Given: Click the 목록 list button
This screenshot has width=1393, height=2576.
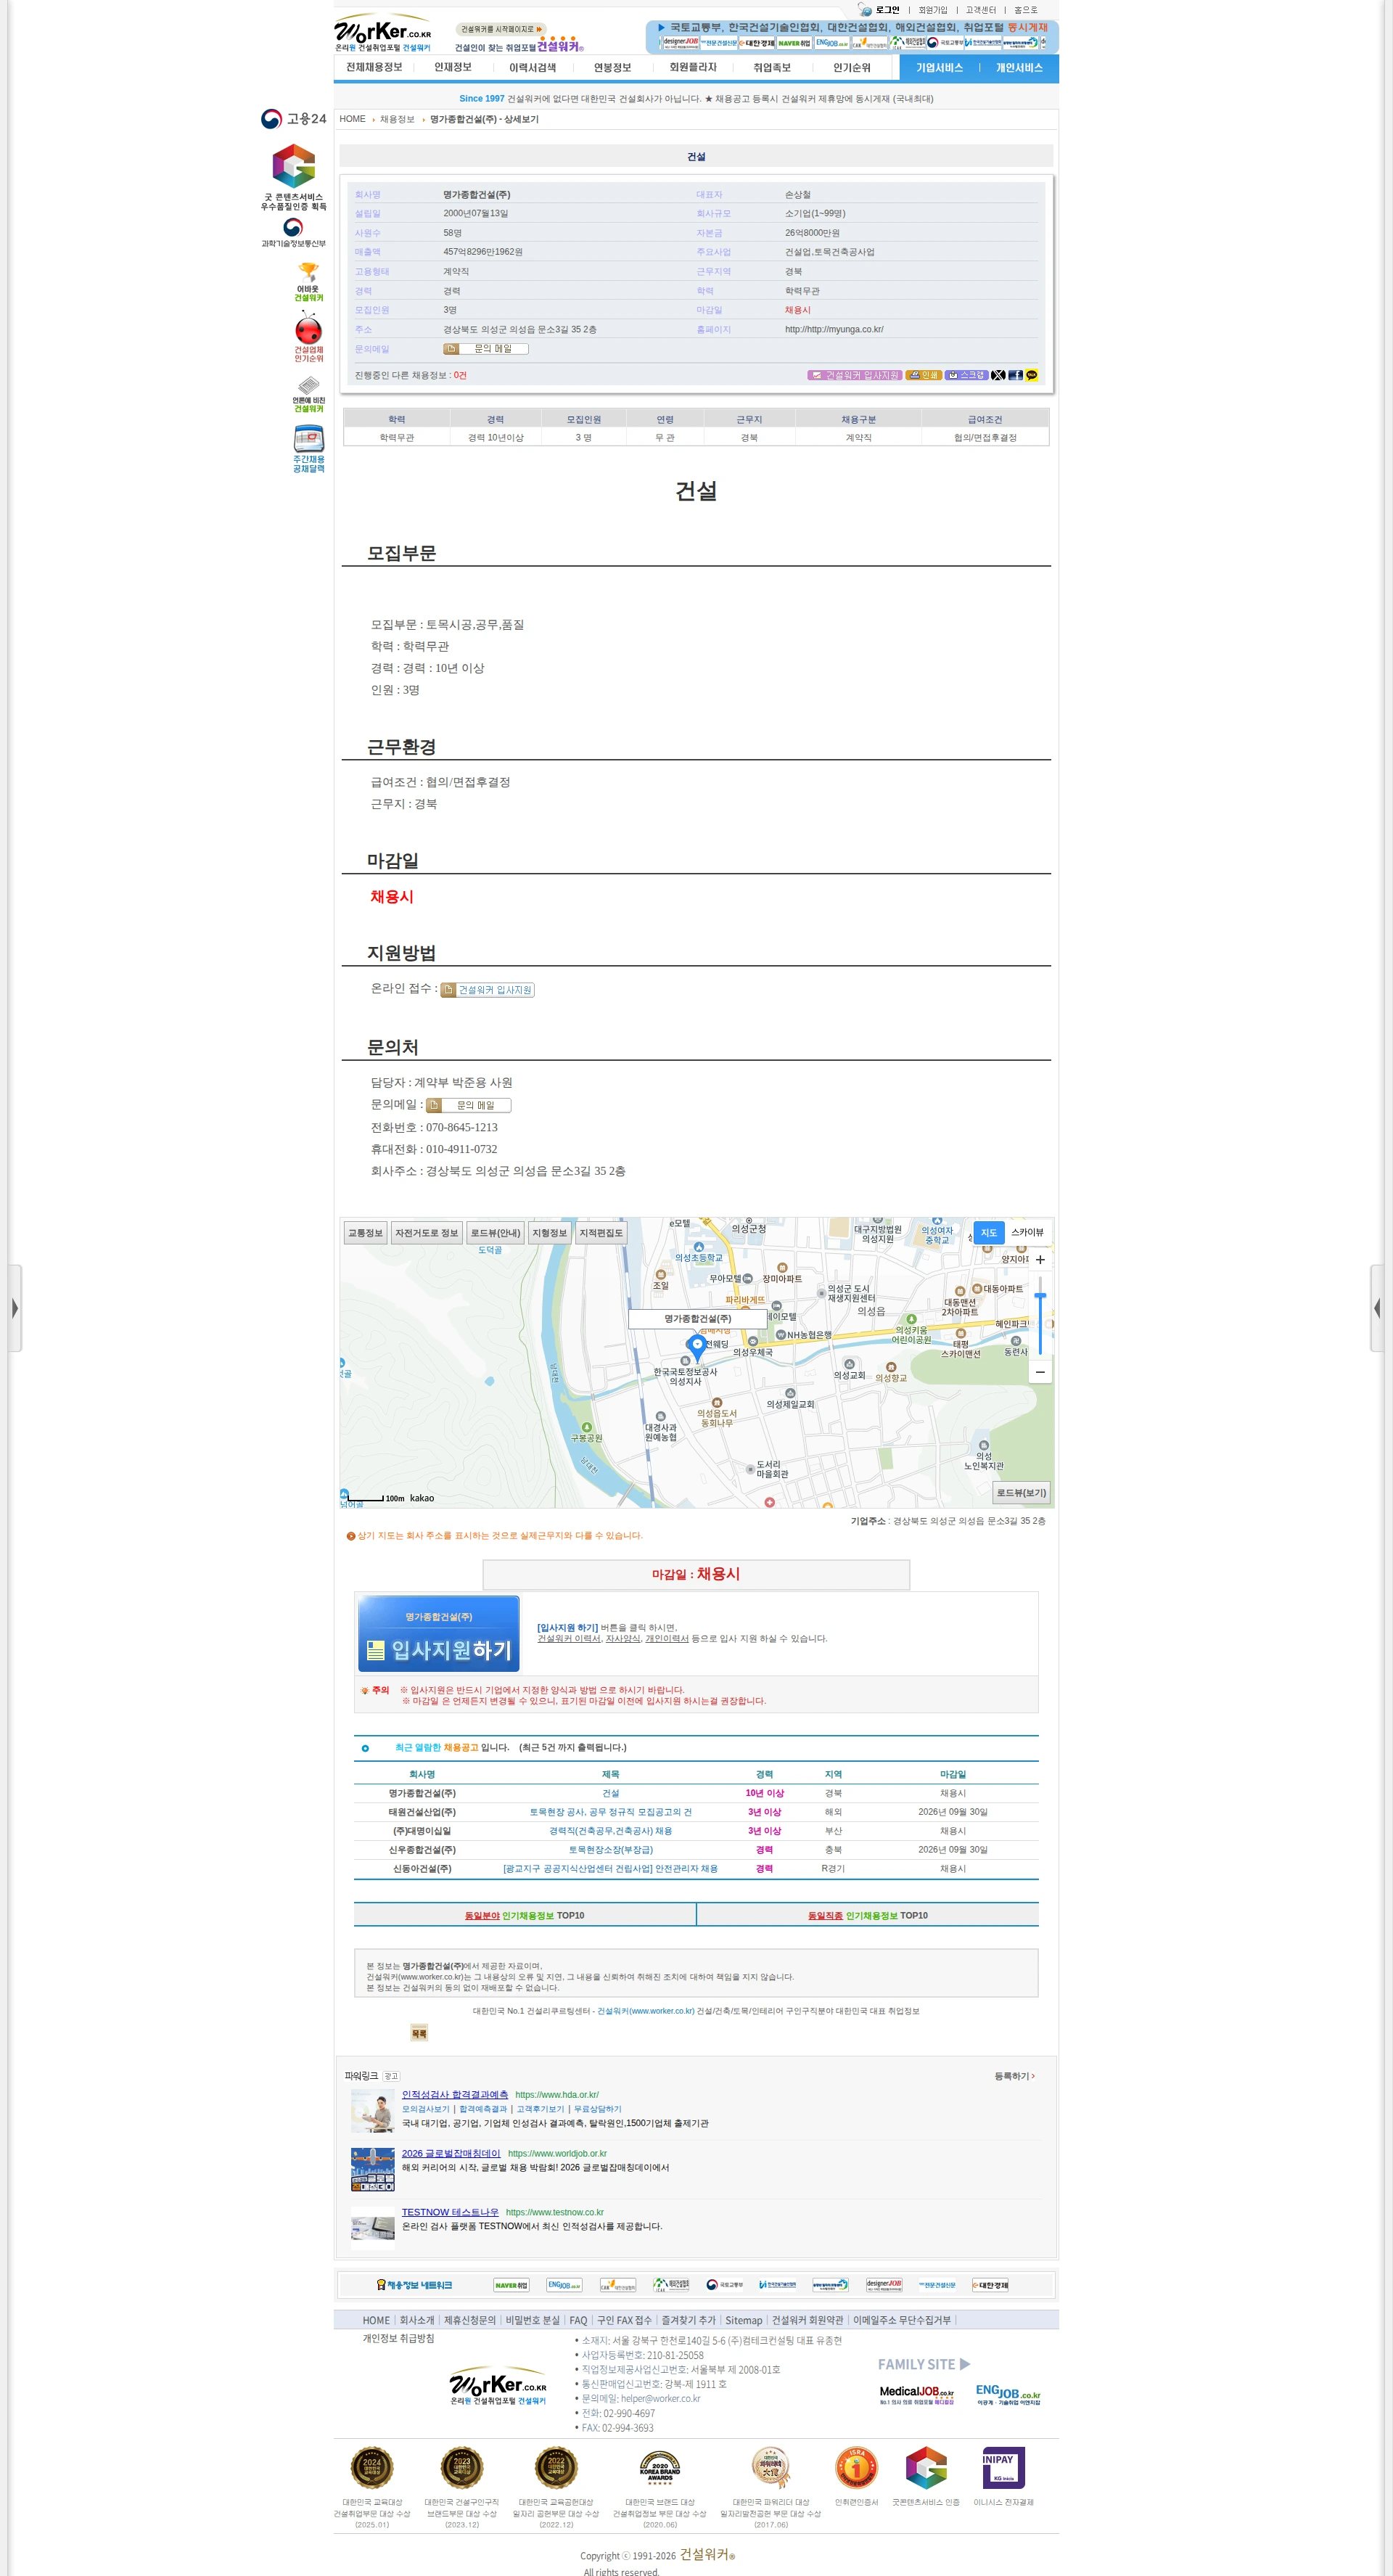Looking at the screenshot, I should 419,2033.
